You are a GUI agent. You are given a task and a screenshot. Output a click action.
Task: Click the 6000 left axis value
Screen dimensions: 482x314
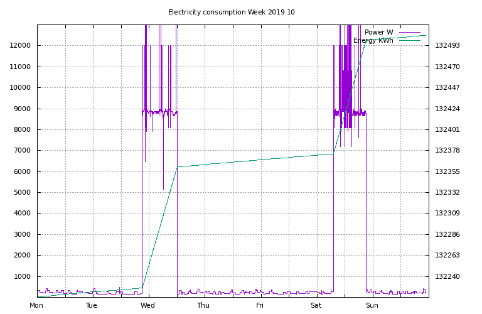pos(22,171)
